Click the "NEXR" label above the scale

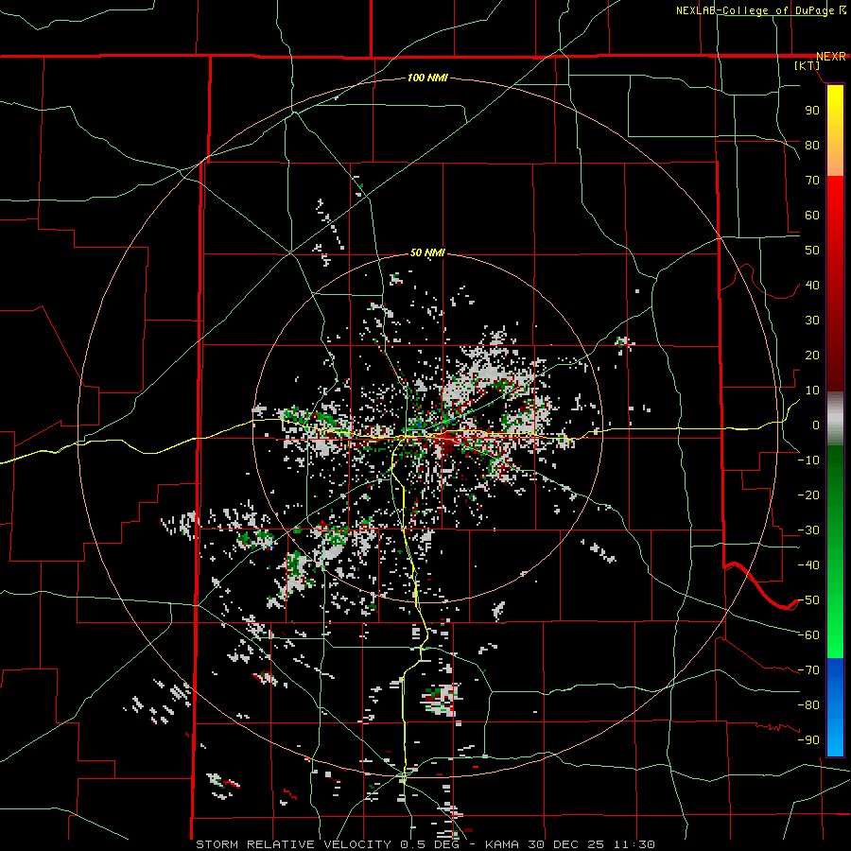point(830,57)
